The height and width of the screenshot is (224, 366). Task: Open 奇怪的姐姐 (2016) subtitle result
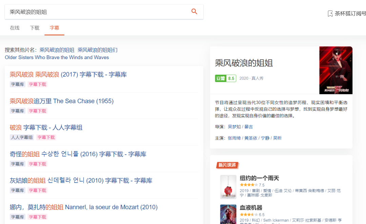pyautogui.click(x=78, y=154)
